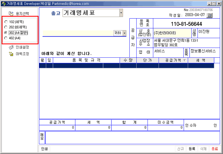Click the 서비스 business type field
This screenshot has width=223, height=154.
[x=168, y=52]
